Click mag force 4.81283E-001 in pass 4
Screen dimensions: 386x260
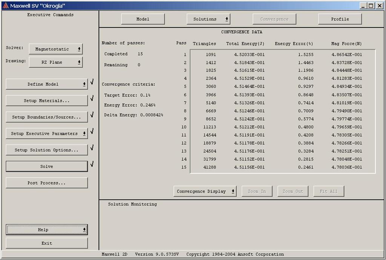(347, 78)
